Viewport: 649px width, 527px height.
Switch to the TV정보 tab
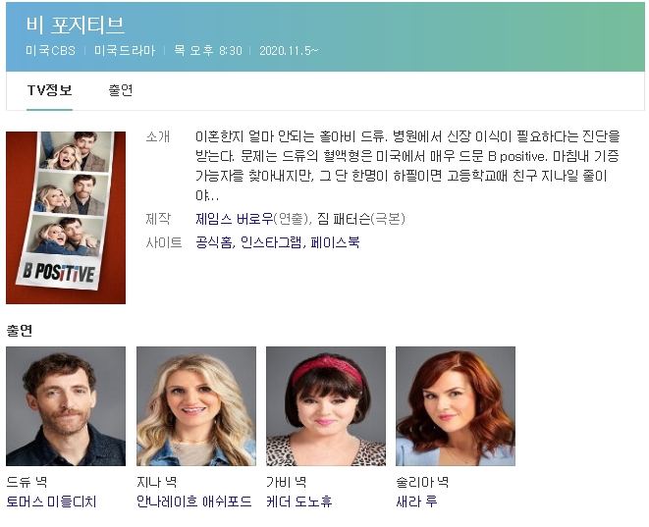pyautogui.click(x=49, y=90)
